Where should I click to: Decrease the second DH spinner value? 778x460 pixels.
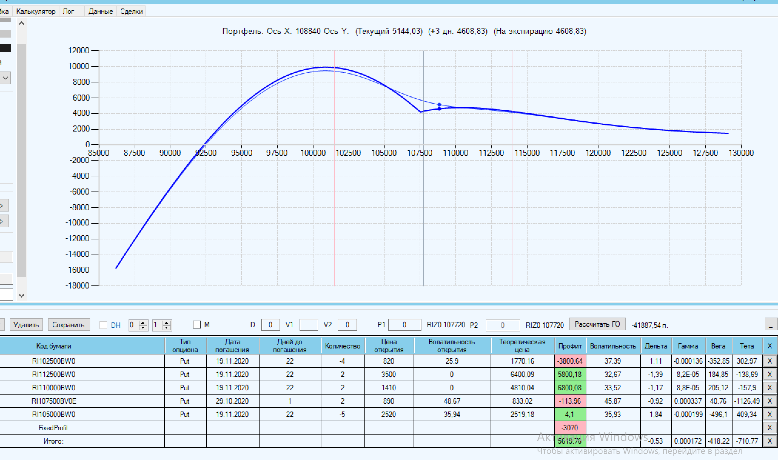[167, 327]
